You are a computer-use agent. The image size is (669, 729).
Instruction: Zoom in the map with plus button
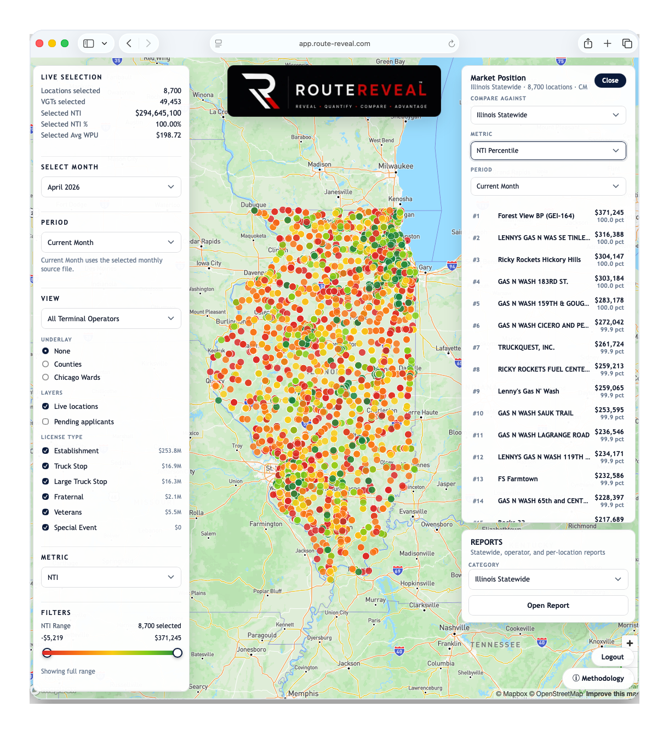(x=630, y=643)
